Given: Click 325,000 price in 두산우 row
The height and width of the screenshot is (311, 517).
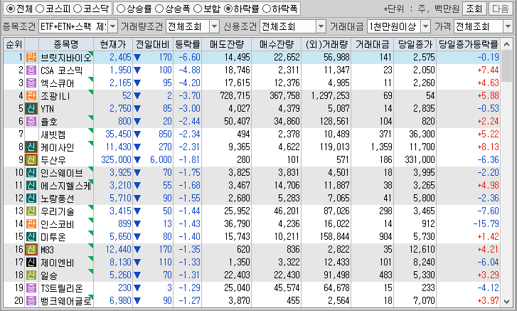Looking at the screenshot, I should (x=116, y=160).
